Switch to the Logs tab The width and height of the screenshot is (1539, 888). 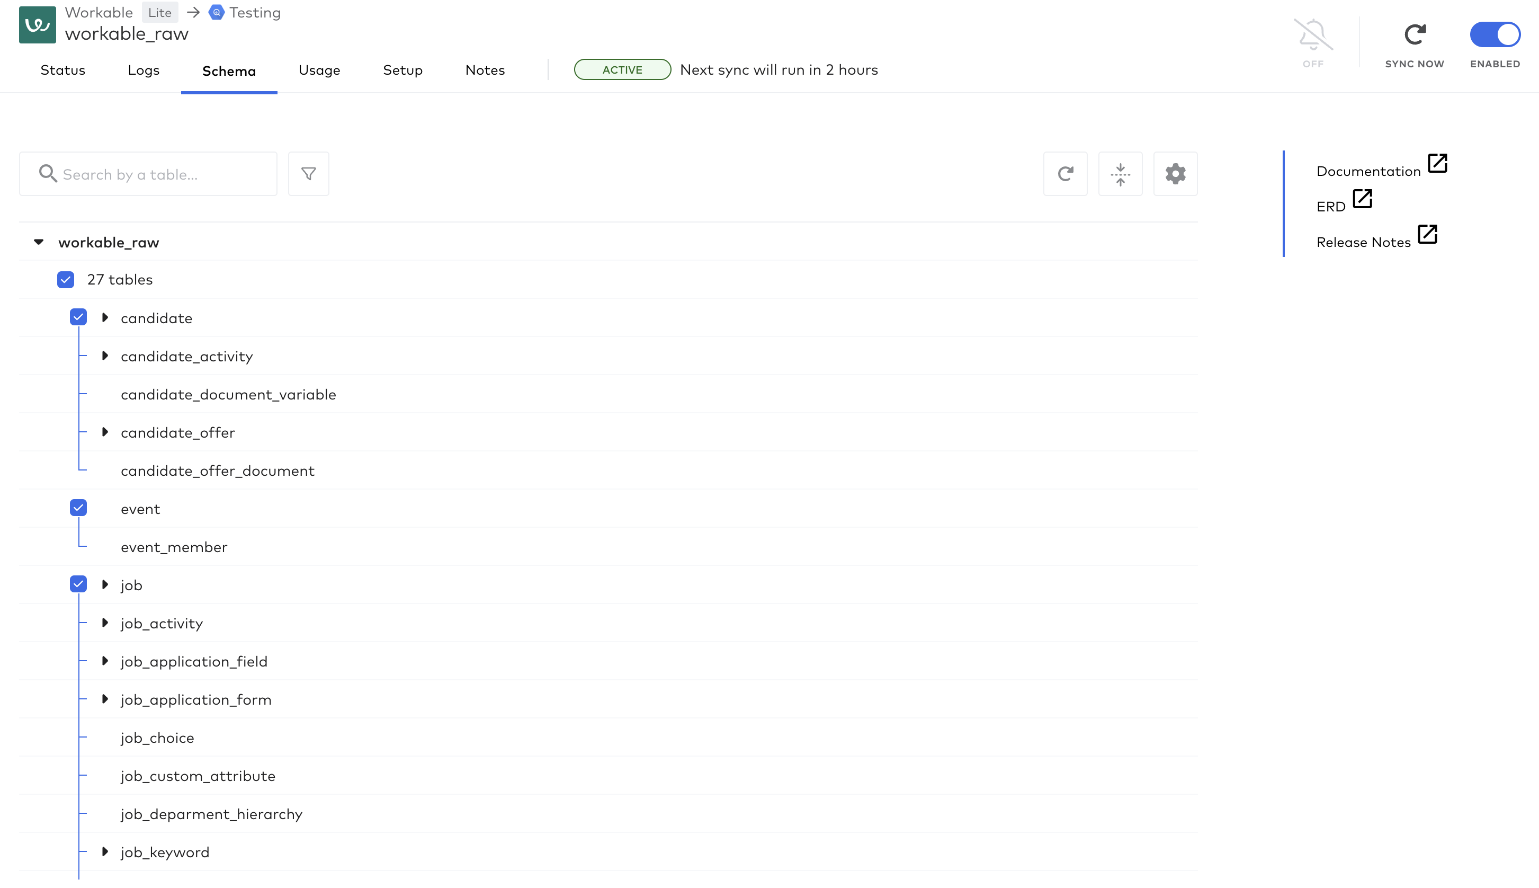point(143,70)
